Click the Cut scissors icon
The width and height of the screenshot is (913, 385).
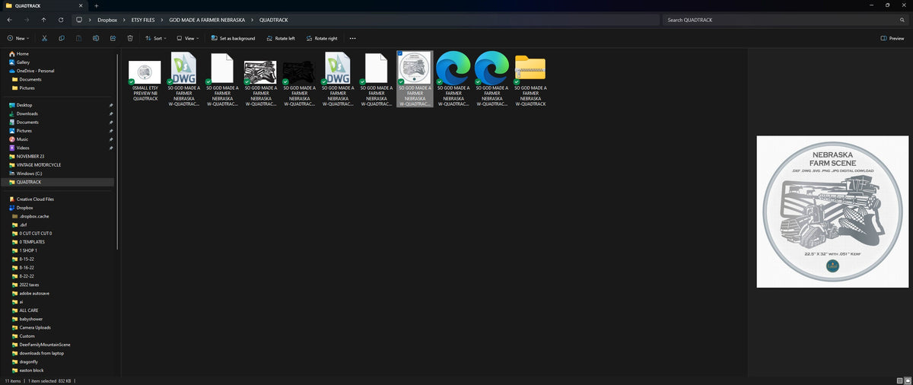click(44, 38)
